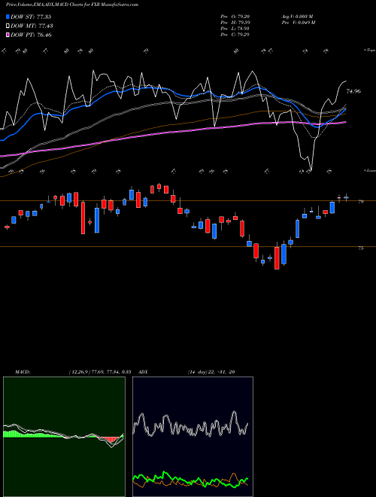Image resolution: width=376 pixels, height=497 pixels.
Task: Open the green MACD indicator chart panel
Action: pyautogui.click(x=64, y=437)
